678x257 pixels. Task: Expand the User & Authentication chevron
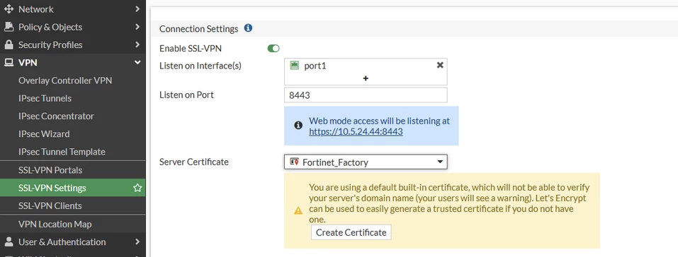[x=137, y=242]
